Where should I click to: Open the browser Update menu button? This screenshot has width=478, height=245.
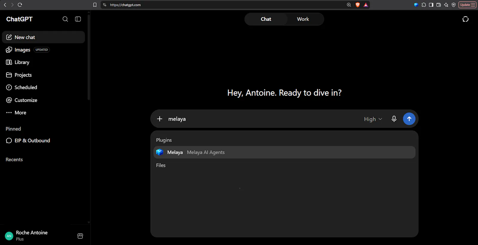pos(467,5)
